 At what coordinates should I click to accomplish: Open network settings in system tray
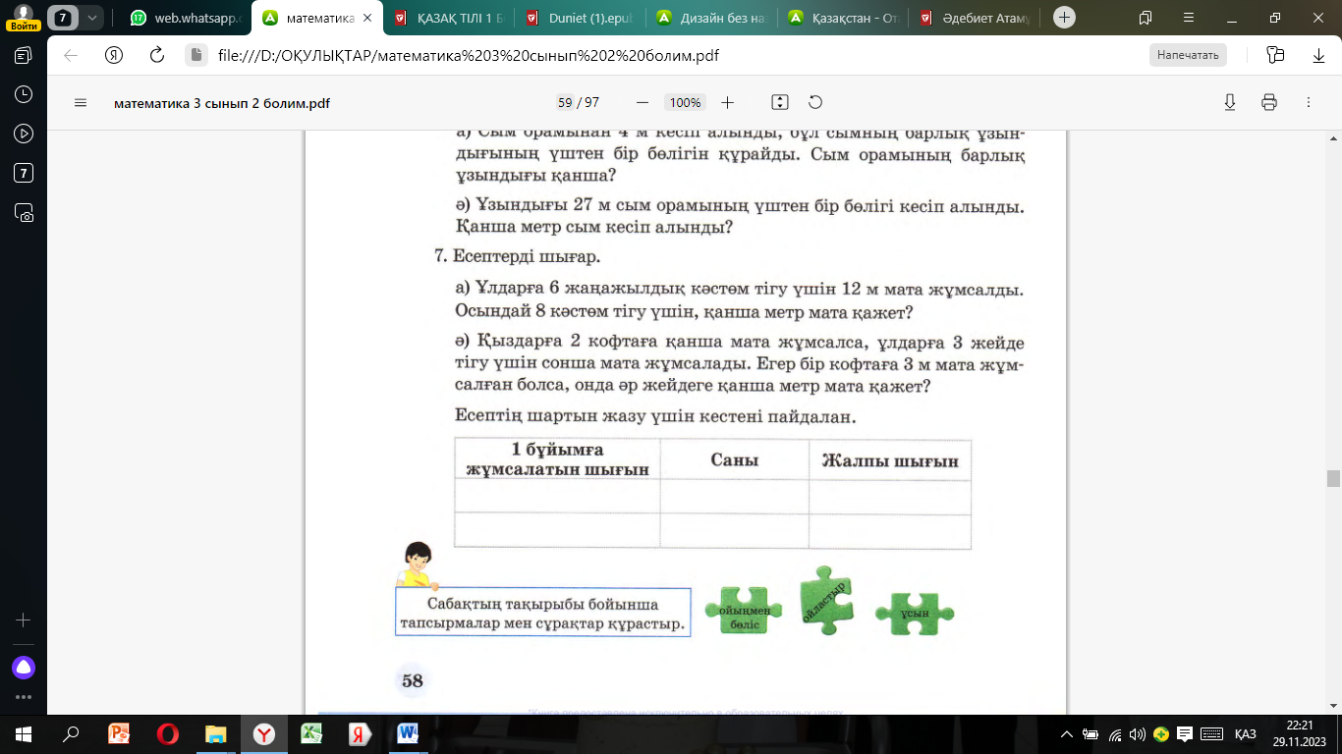(1115, 734)
